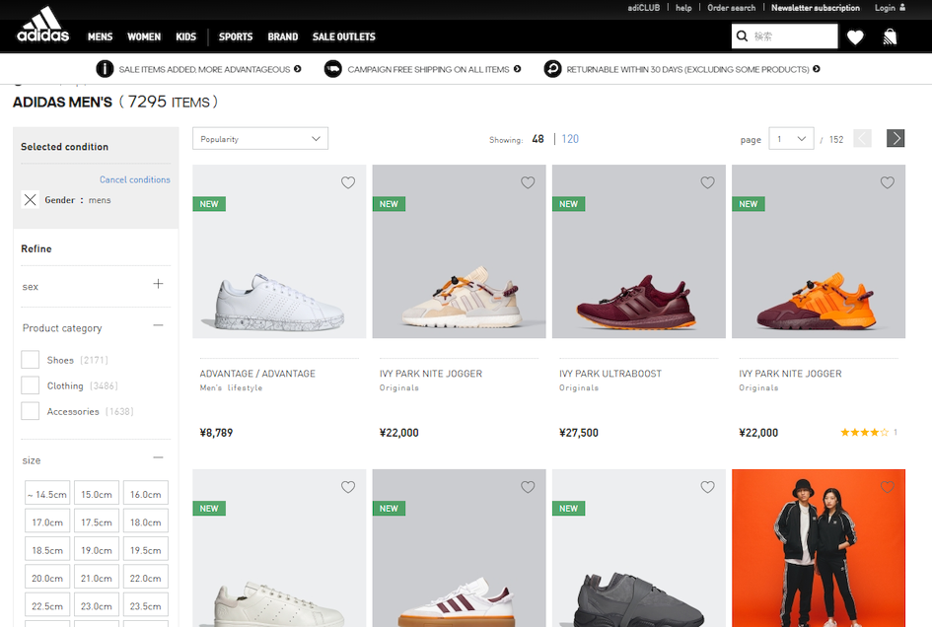Open Newsletter subscription link
The image size is (932, 627).
click(x=816, y=8)
